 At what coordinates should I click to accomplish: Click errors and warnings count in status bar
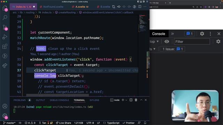[x=30, y=123]
